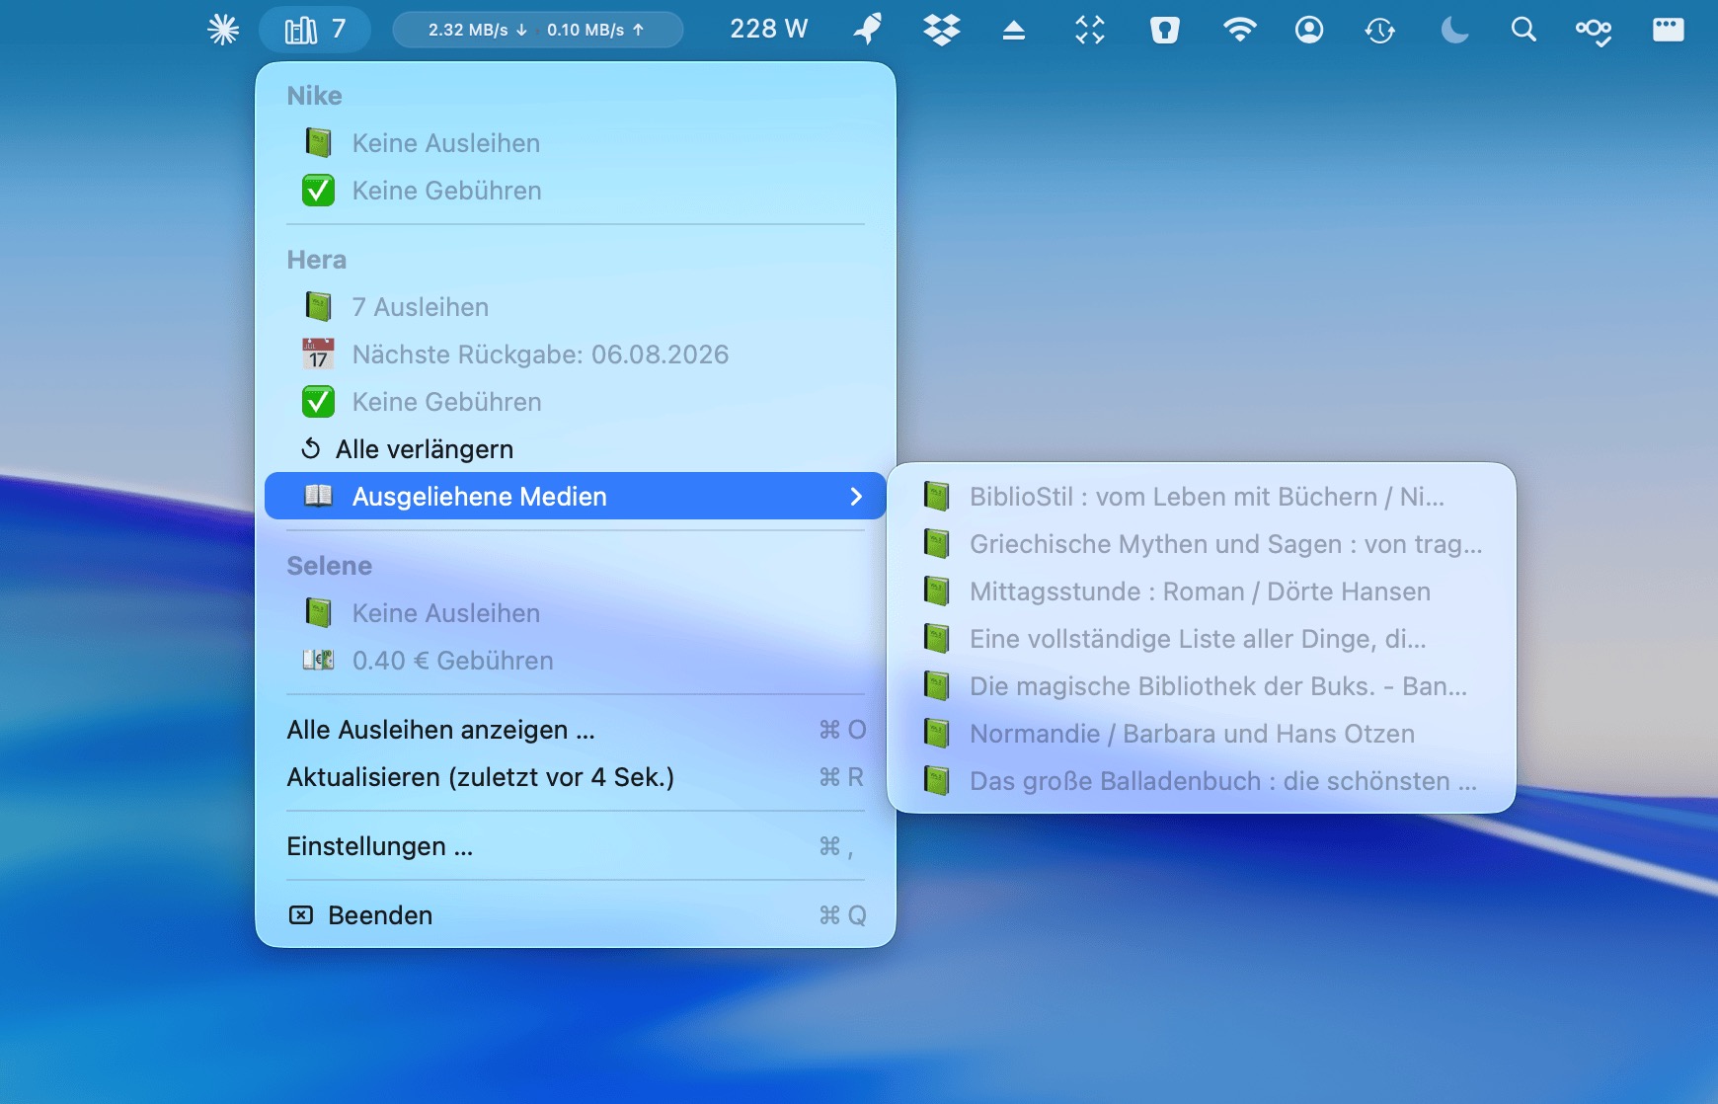Click the green checkmark icon under Nike
Screen dimensions: 1718x1104
tap(318, 190)
